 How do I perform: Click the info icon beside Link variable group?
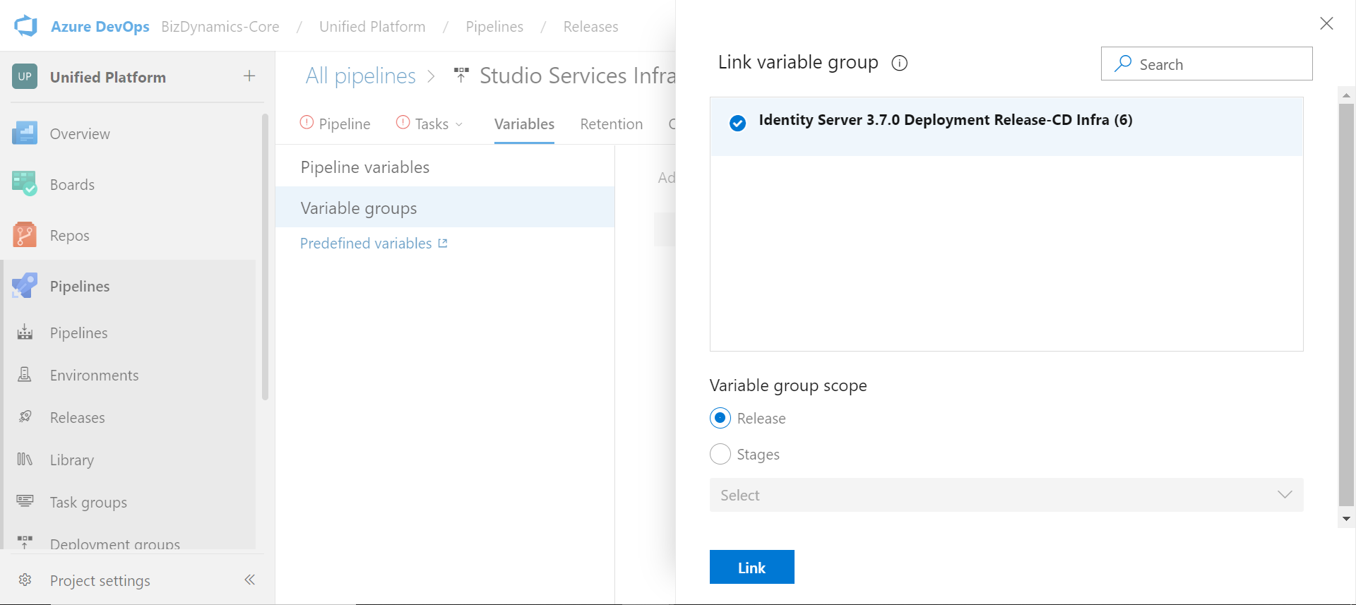pos(899,63)
